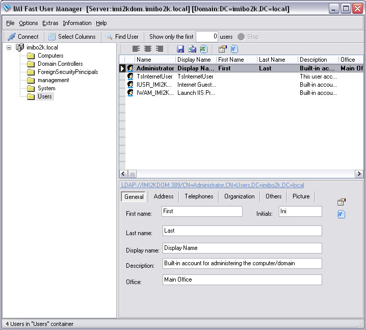Click the Display name input field
This screenshot has height=330, width=366.
pos(242,248)
